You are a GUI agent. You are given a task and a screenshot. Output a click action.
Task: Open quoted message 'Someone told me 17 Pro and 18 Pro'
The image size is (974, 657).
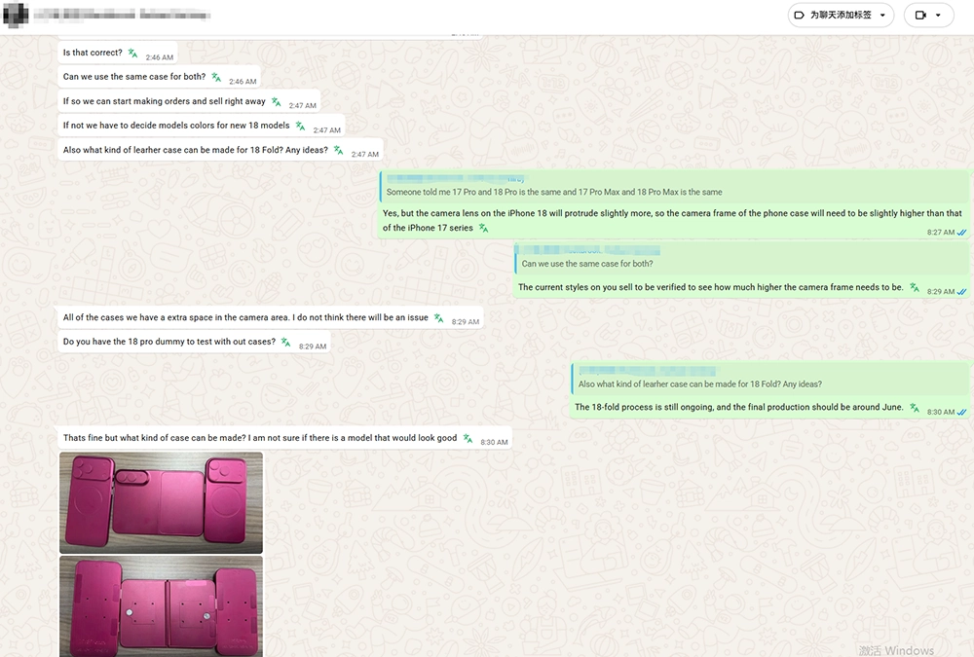(x=673, y=186)
